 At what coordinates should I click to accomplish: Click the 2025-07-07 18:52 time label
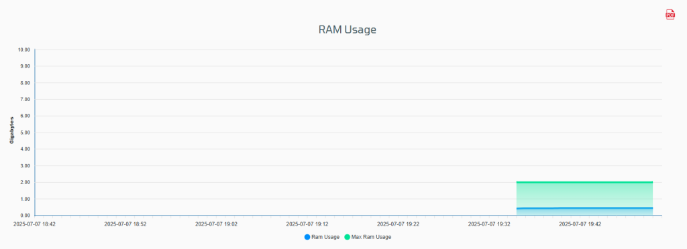[x=125, y=224]
